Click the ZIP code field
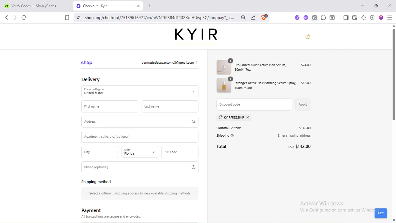This screenshot has width=396, height=223. (x=180, y=152)
